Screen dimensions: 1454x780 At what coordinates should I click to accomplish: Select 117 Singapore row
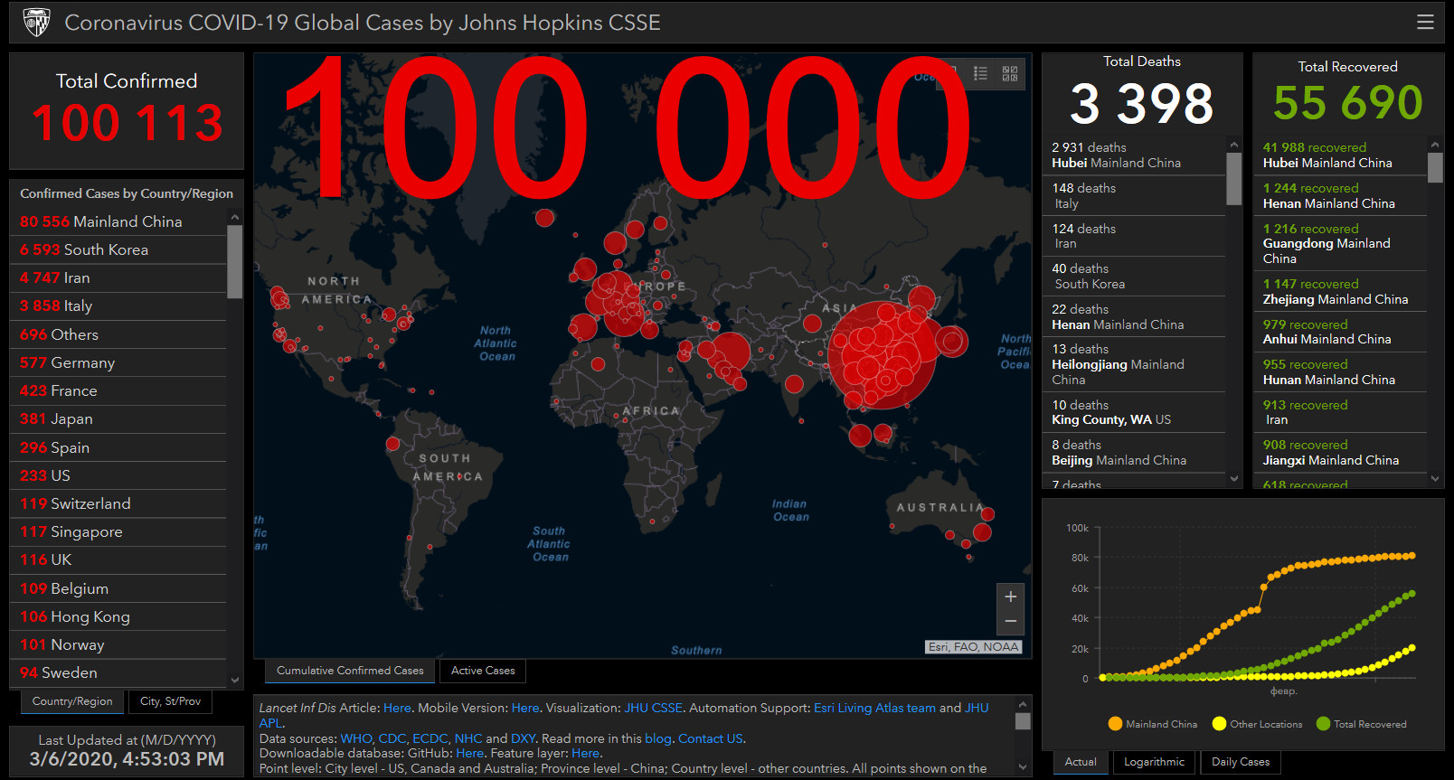click(118, 531)
